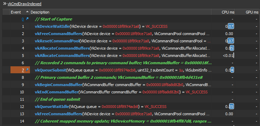Sort by the Description column header
This screenshot has height=126, width=260.
click(x=121, y=12)
